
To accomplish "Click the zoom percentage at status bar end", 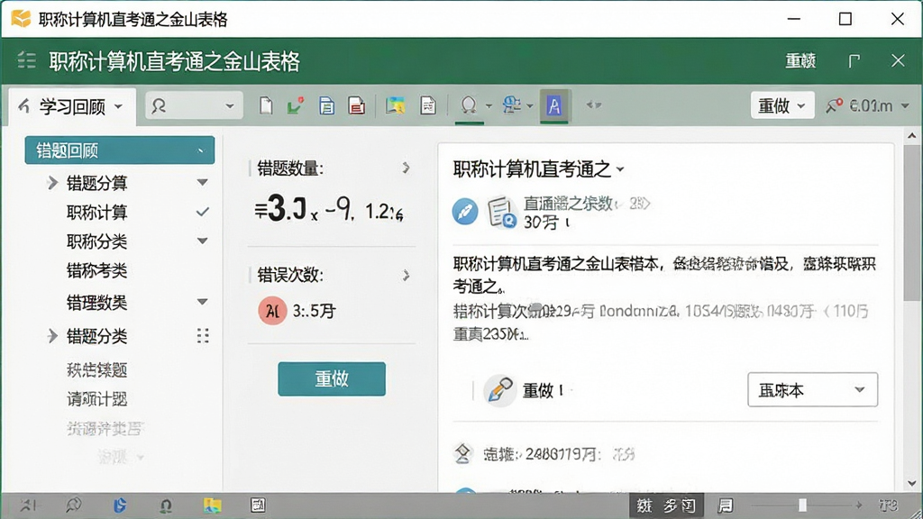I will pyautogui.click(x=888, y=505).
